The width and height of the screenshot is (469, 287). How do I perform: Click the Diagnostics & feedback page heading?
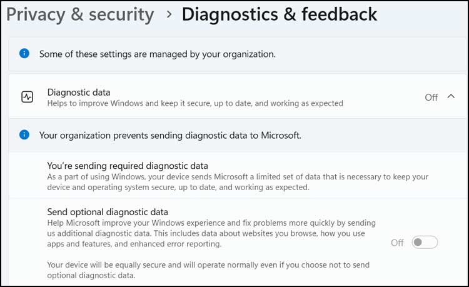(x=280, y=14)
